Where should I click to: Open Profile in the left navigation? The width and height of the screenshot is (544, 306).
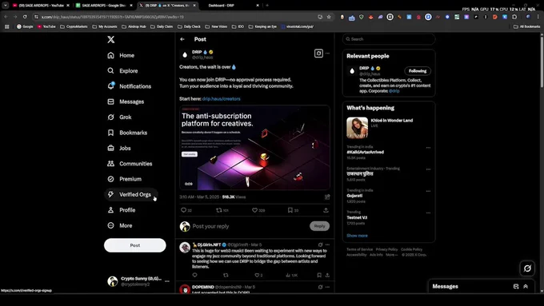pyautogui.click(x=121, y=210)
